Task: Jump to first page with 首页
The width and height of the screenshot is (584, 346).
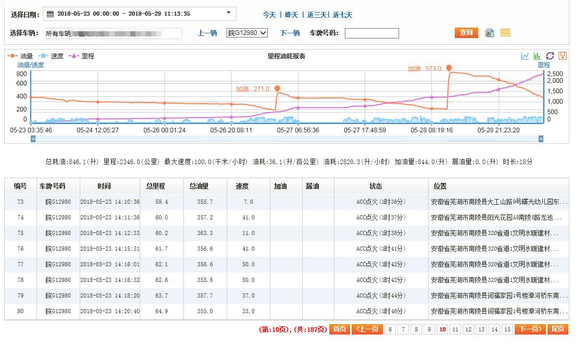Action: click(x=339, y=329)
